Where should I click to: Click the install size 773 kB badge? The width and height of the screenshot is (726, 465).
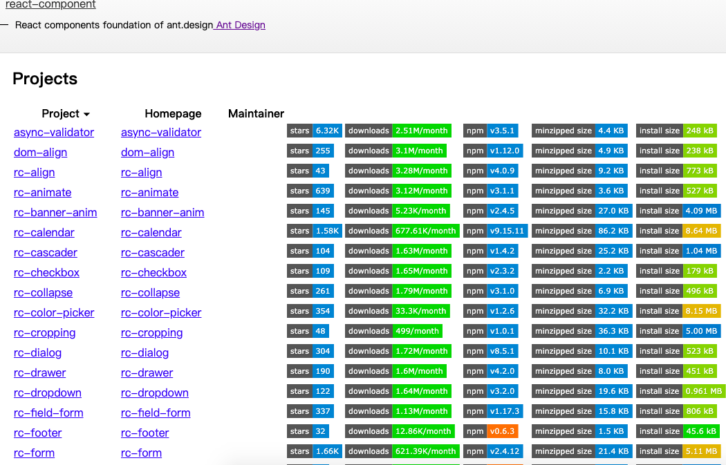[x=676, y=171]
